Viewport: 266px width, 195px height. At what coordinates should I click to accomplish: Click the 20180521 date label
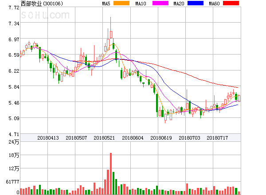point(104,138)
